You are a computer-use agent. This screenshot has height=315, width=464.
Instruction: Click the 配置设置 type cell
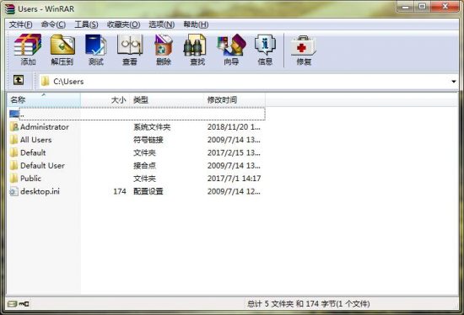pyautogui.click(x=148, y=191)
